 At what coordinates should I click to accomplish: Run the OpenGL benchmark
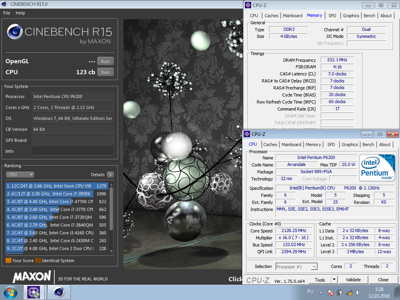coord(105,61)
